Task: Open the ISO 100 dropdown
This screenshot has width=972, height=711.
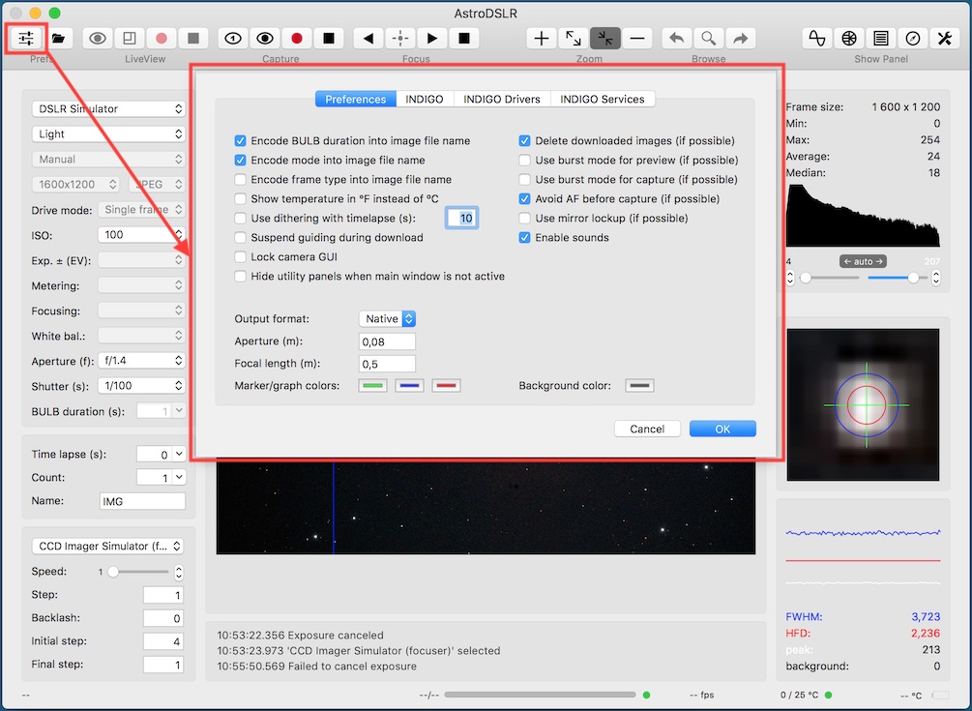Action: 141,235
